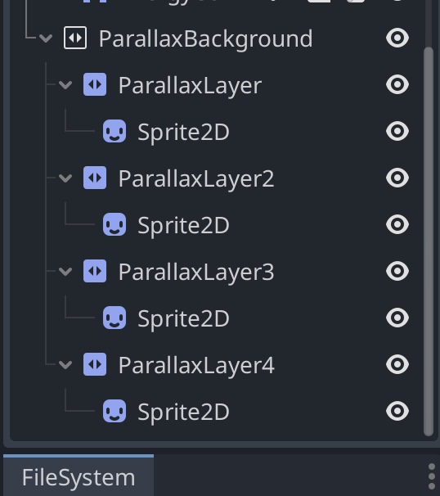Toggle visibility of ParallaxLayer4

pos(397,364)
